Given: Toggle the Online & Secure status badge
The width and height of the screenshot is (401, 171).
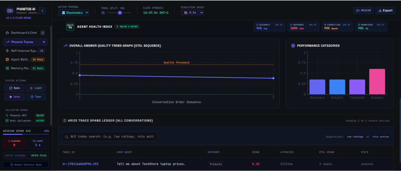Looking at the screenshot, I should click(127, 27).
